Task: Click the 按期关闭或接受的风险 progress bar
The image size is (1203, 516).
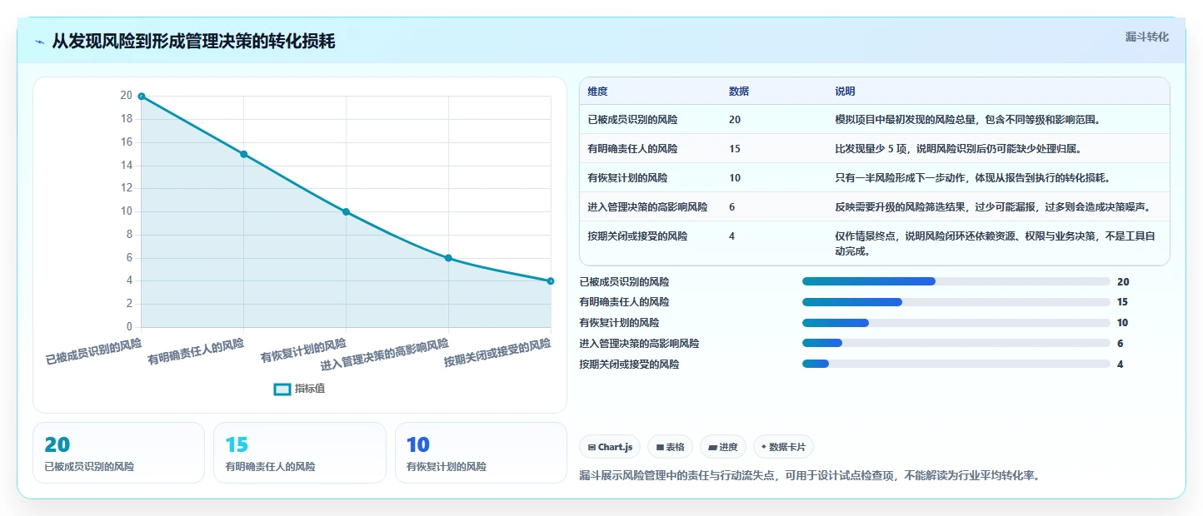Action: [956, 364]
